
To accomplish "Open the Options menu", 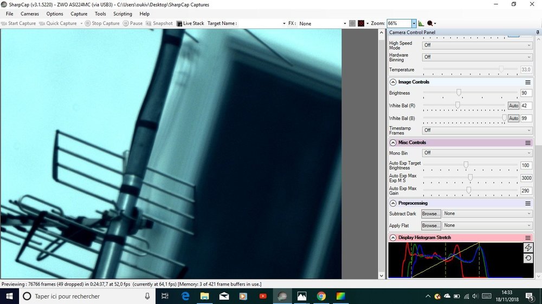I will [55, 14].
